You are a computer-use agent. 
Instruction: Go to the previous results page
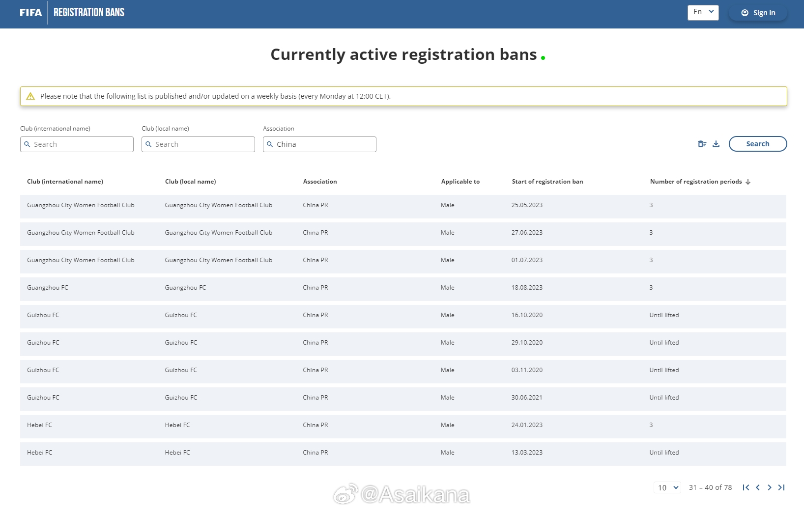tap(758, 487)
